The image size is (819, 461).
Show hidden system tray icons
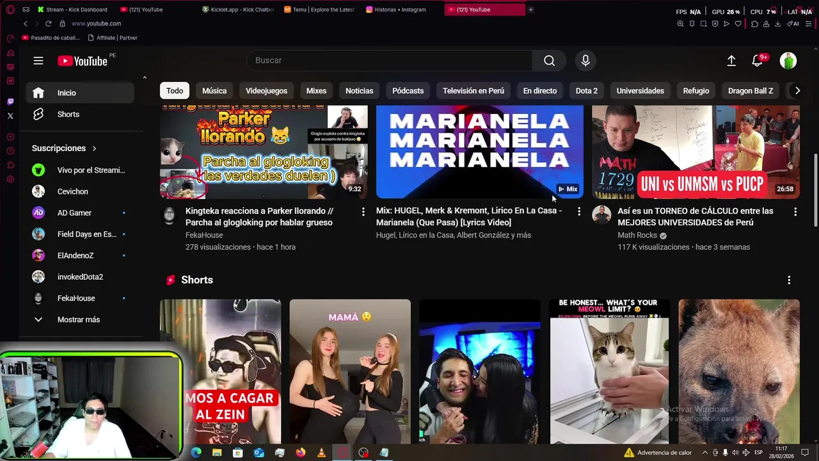pyautogui.click(x=705, y=453)
